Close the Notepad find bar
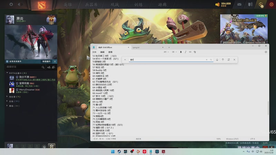Image resolution: width=276 pixels, height=155 pixels. pyautogui.click(x=234, y=60)
